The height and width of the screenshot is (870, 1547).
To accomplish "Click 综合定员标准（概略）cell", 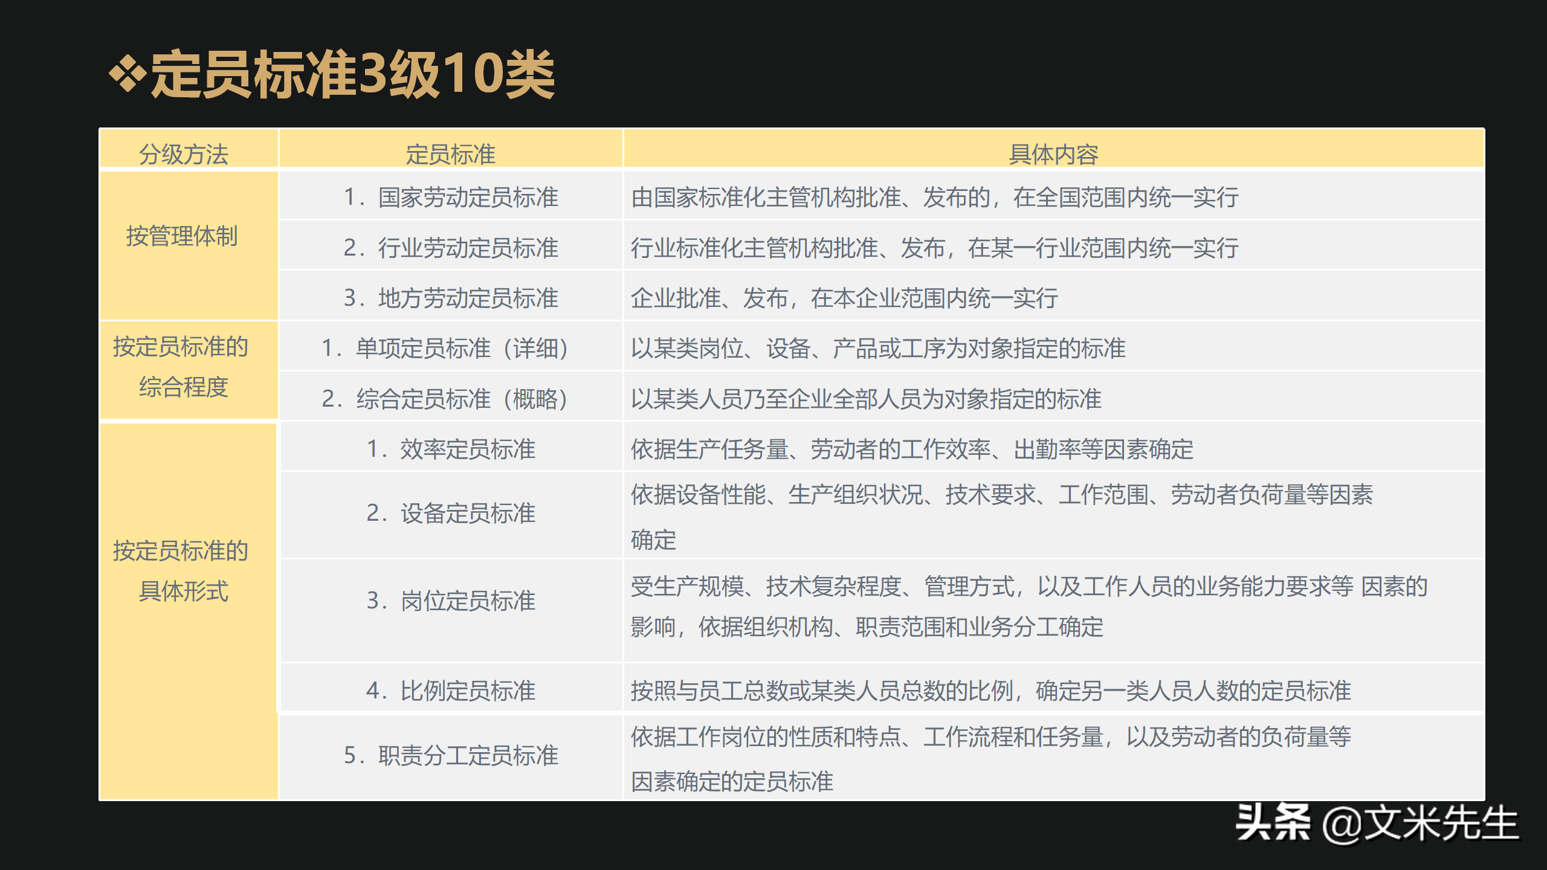I will pyautogui.click(x=450, y=398).
